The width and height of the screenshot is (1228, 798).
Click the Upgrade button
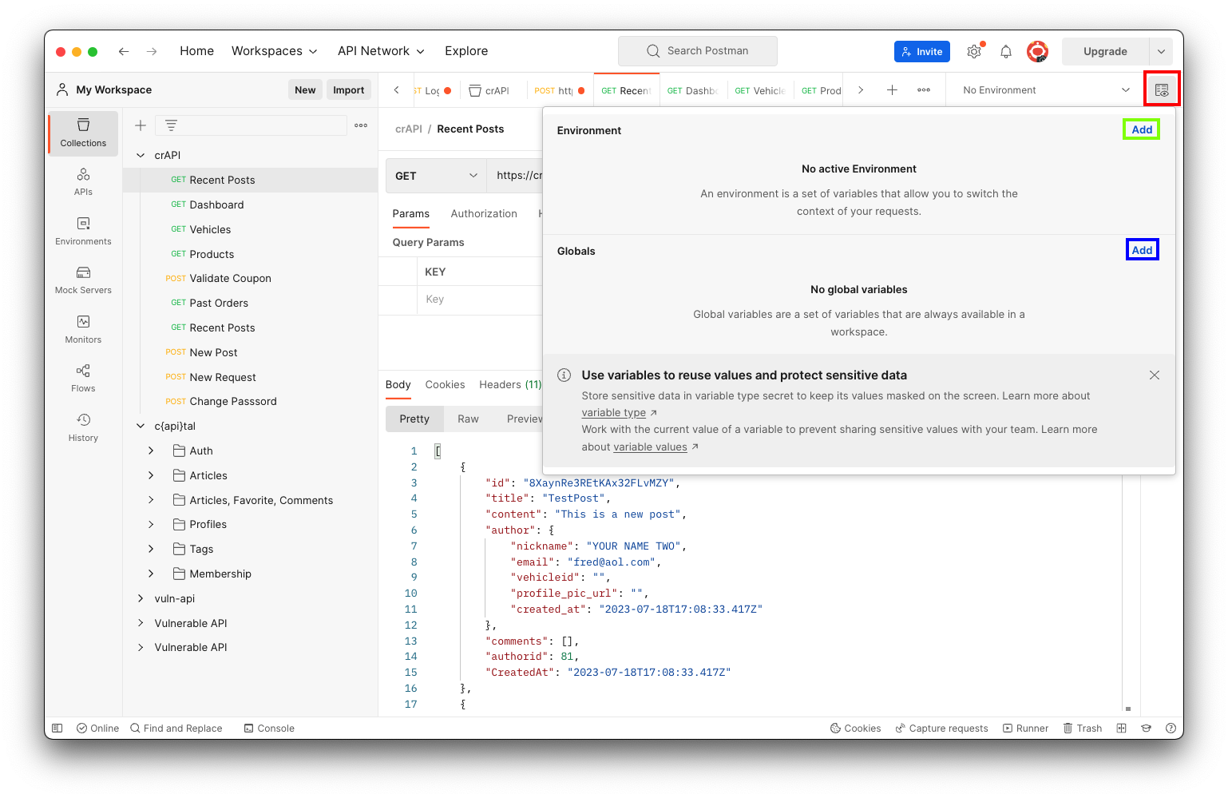[1105, 51]
